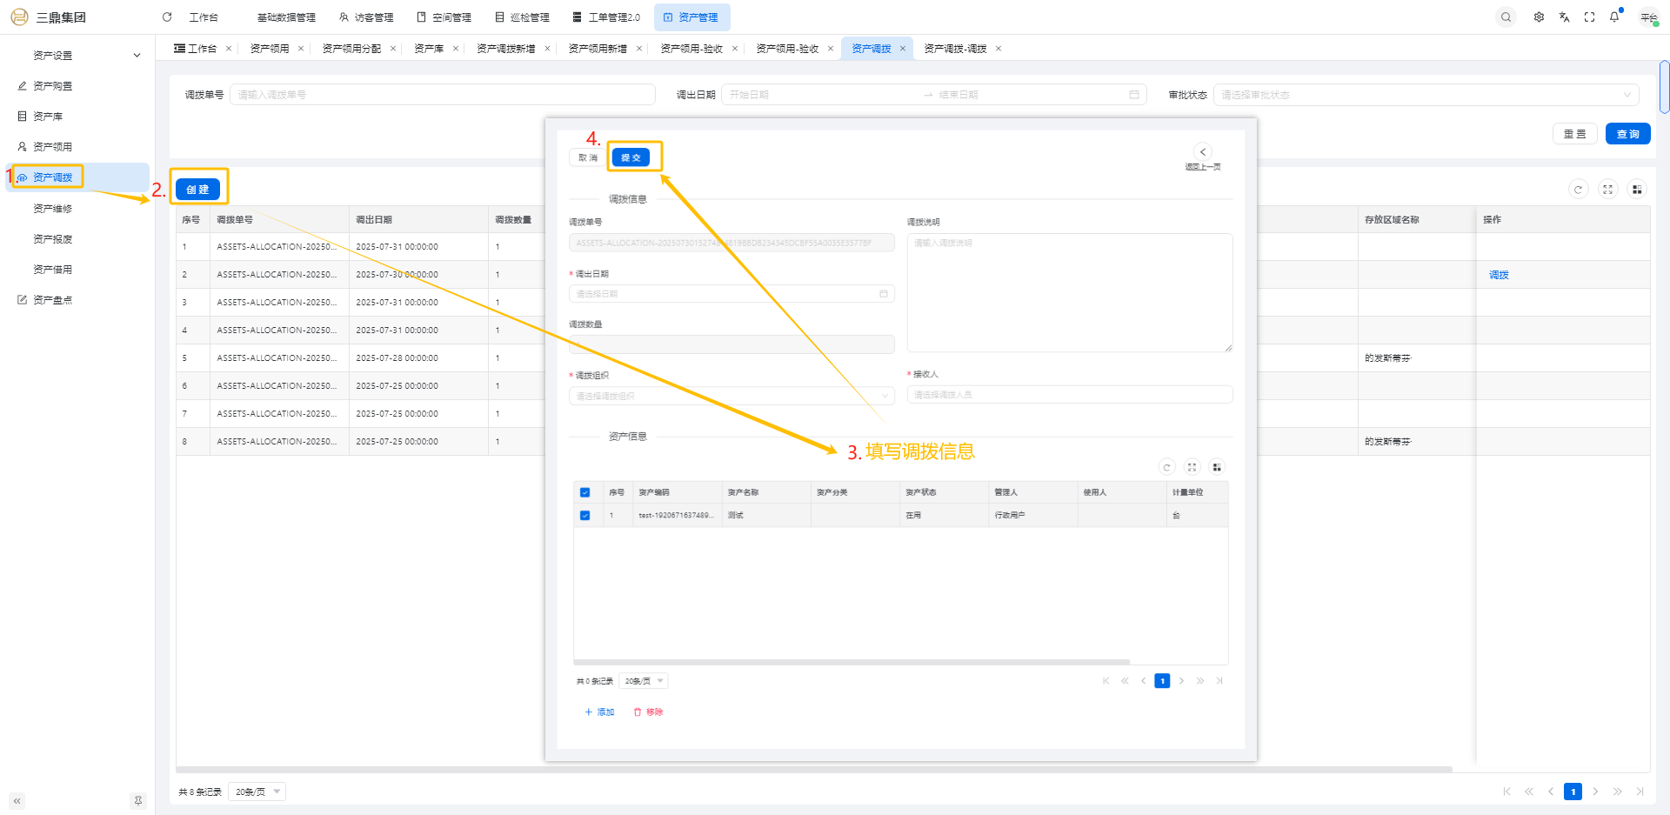Click refresh icon above main table

pyautogui.click(x=1578, y=190)
